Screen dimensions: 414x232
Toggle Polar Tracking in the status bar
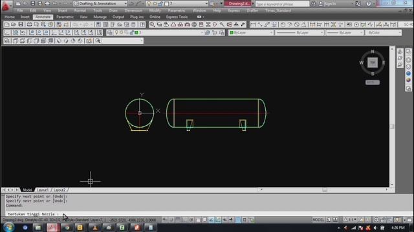(x=191, y=220)
